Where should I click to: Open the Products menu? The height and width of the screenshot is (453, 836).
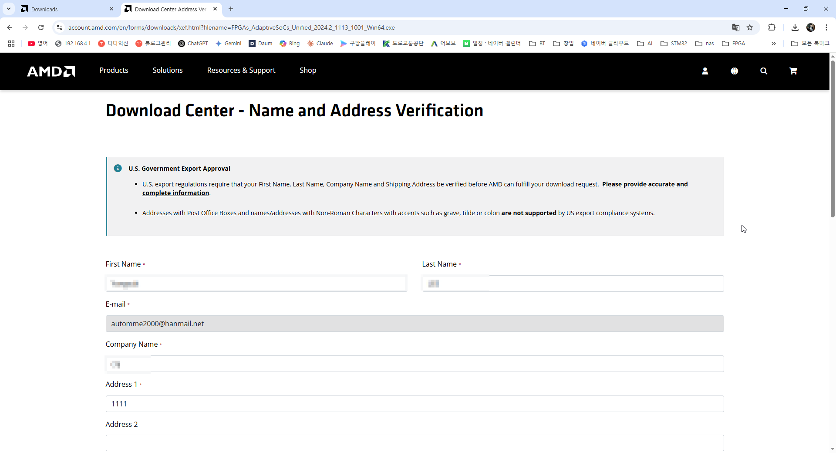pos(114,71)
